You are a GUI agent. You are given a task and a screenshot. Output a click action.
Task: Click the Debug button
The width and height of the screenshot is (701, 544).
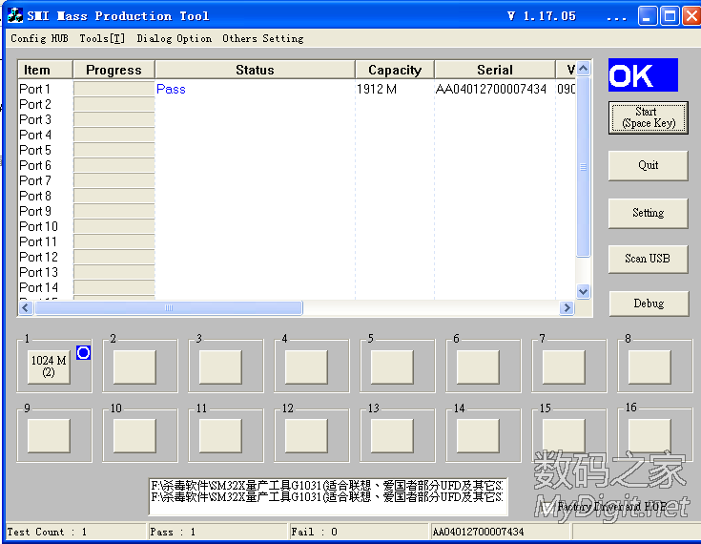(x=649, y=303)
